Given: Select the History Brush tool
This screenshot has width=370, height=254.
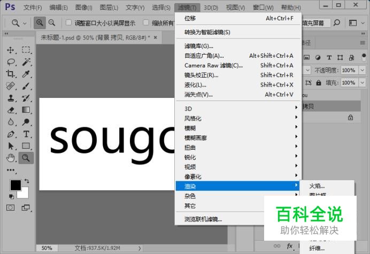Looking at the screenshot, I should pos(26,98).
